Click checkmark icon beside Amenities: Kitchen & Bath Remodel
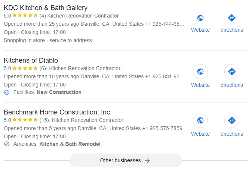The width and height of the screenshot is (249, 170). click(7, 144)
